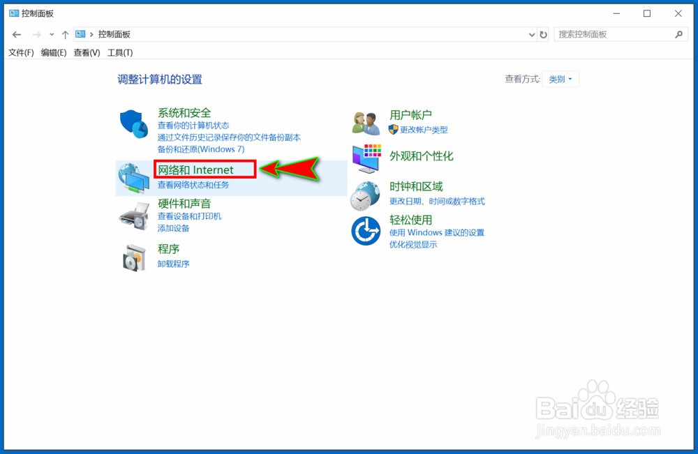
Task: Open the 轻松使用 category link
Action: pos(411,220)
